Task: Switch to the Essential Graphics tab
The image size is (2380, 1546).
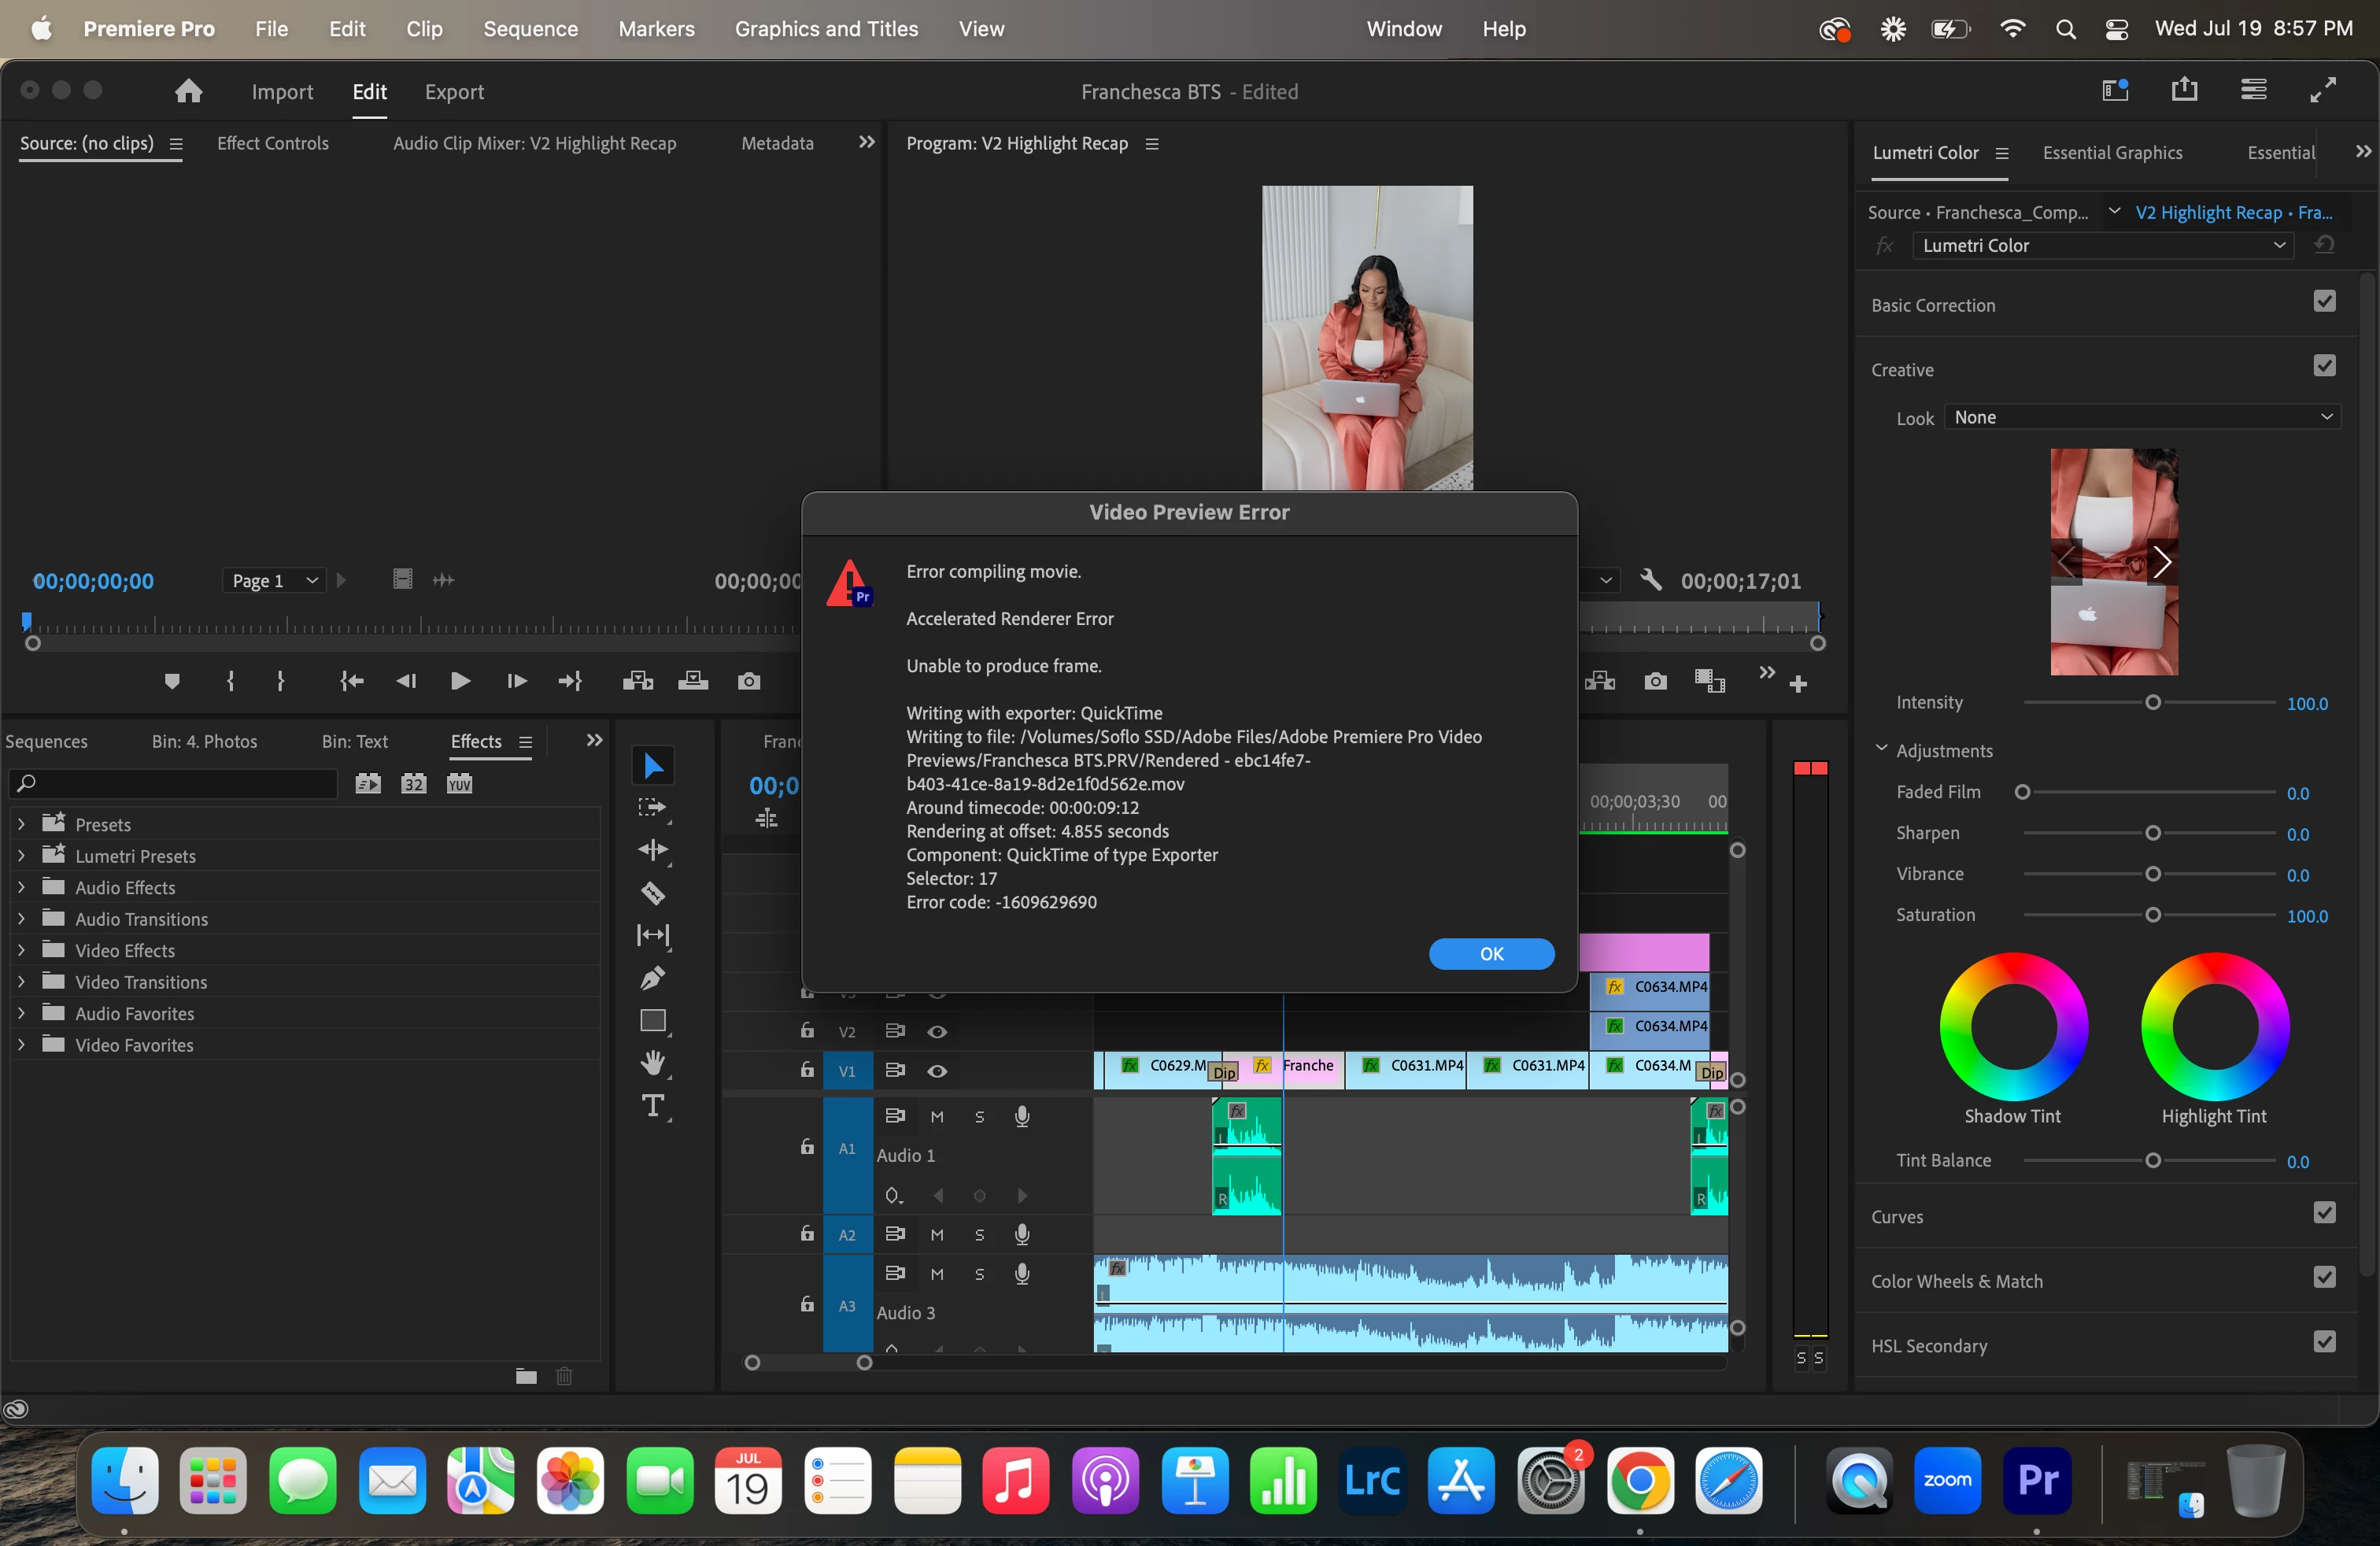Action: 2112,153
